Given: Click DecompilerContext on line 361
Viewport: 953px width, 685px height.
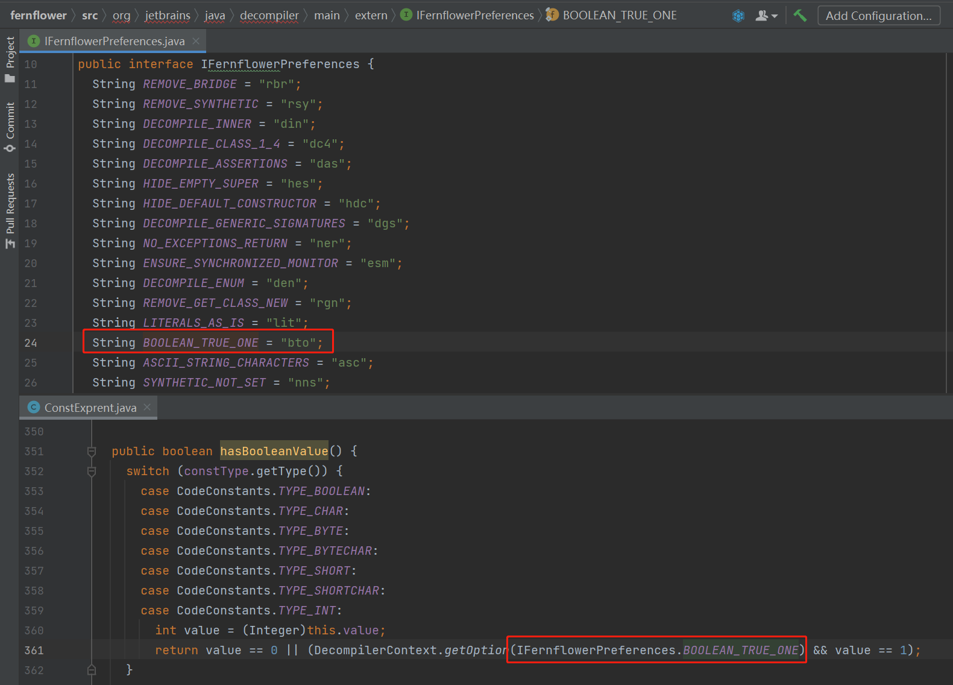Looking at the screenshot, I should point(376,650).
